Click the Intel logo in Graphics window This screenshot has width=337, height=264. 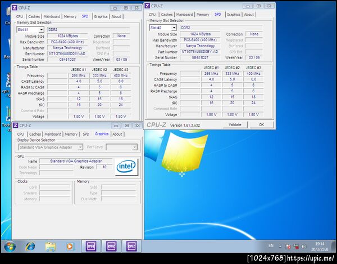pos(126,167)
